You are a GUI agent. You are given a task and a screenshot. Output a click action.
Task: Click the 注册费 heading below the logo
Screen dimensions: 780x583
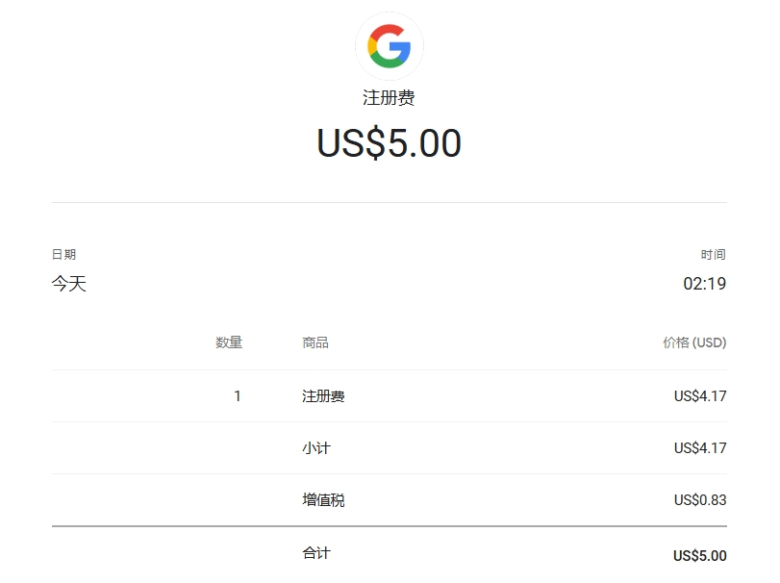click(x=389, y=98)
